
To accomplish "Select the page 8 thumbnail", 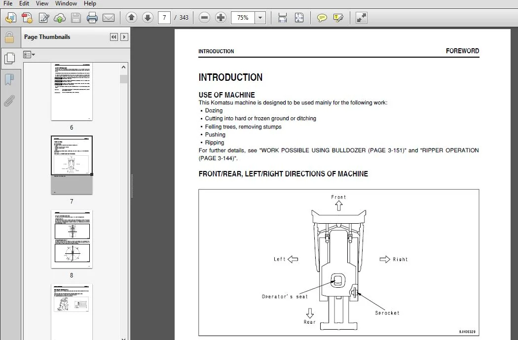I will click(x=72, y=239).
